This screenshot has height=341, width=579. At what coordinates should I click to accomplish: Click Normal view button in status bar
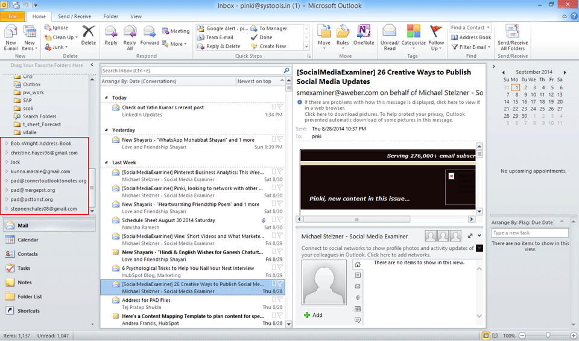coord(486,336)
